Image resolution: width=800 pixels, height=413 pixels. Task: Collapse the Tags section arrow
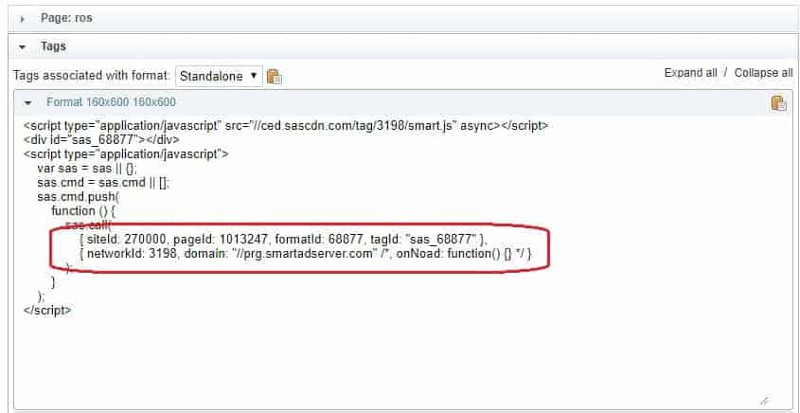point(23,45)
